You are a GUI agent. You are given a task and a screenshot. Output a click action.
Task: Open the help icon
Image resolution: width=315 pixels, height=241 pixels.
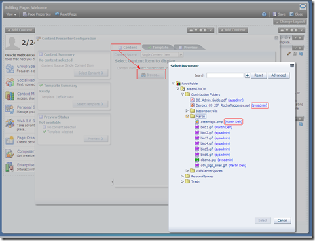coord(264,14)
